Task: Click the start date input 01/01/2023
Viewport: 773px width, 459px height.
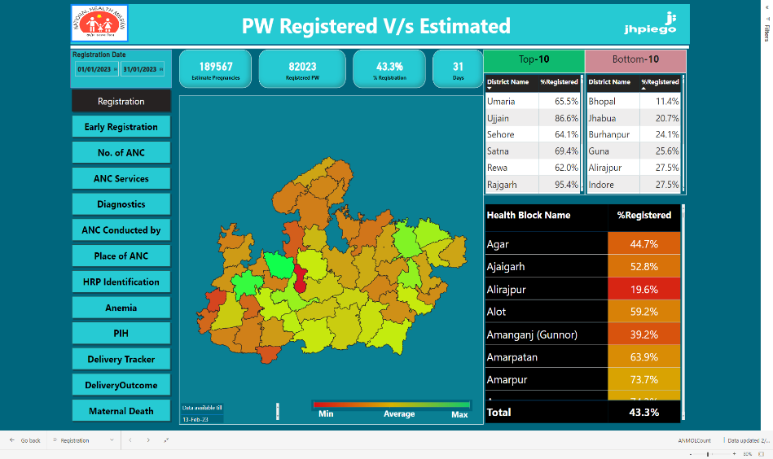Action: 94,70
